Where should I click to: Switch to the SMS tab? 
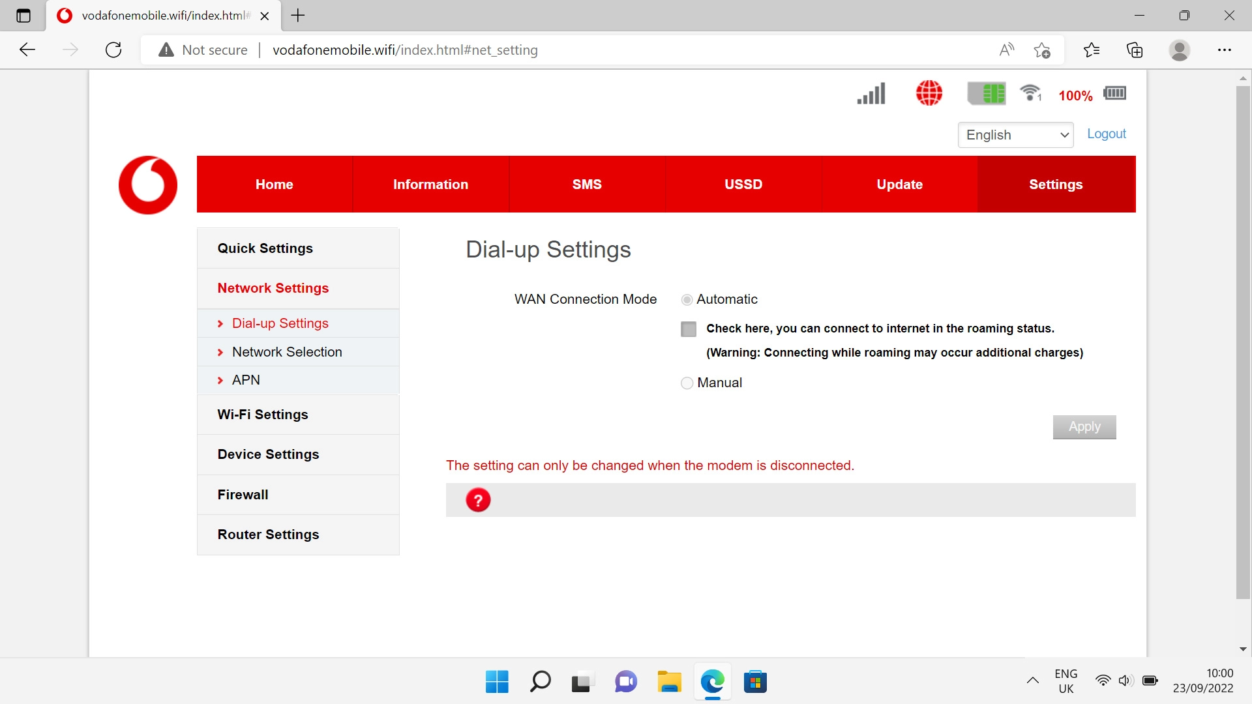pos(586,184)
